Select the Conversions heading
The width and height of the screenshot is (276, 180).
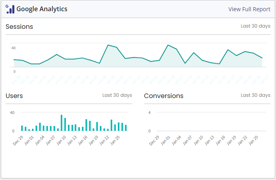coord(164,96)
